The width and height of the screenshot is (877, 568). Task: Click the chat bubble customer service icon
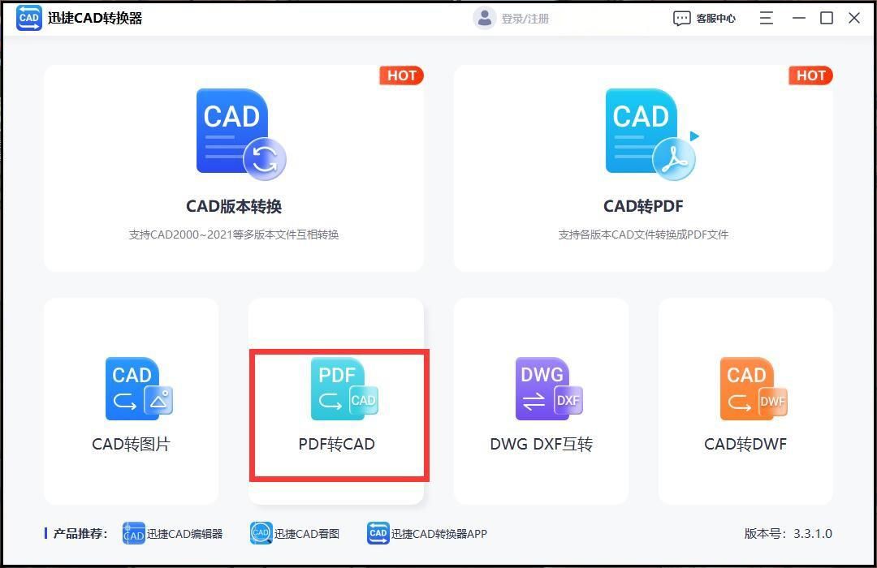[x=681, y=17]
